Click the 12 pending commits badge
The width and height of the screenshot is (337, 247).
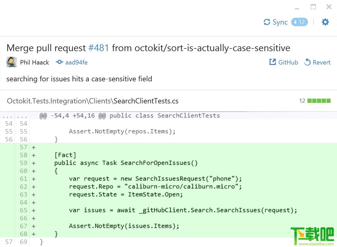[299, 22]
